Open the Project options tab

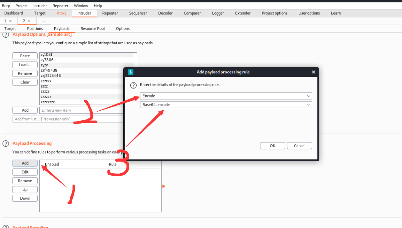274,13
